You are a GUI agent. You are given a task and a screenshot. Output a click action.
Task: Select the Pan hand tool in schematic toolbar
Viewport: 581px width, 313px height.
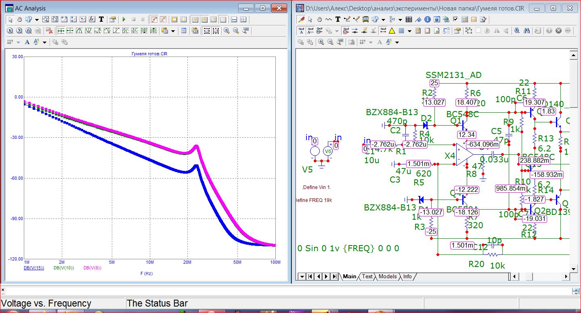(319, 19)
